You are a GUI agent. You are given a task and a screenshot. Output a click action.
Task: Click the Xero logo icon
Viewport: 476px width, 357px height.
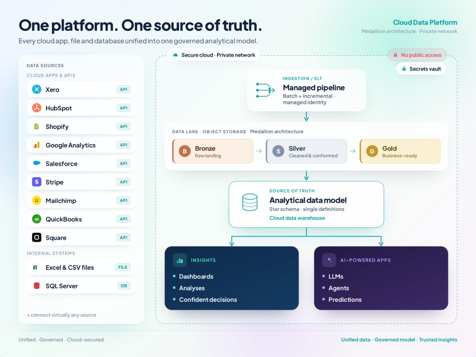37,89
